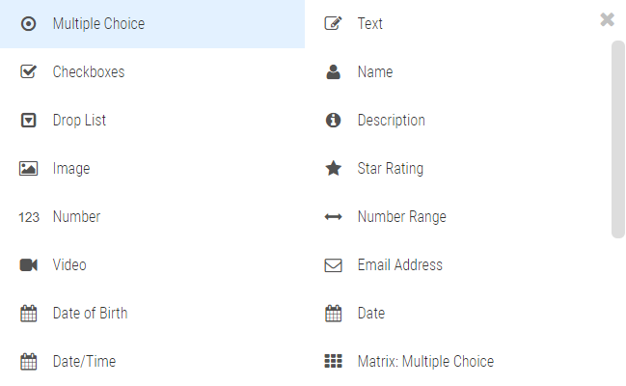626x386 pixels.
Task: Click the Checkboxes checkmark icon
Action: point(28,72)
